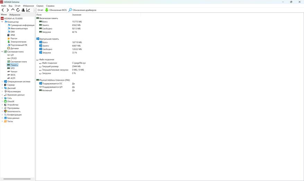The width and height of the screenshot is (304, 181).
Task: Switch to the Избранное sidebar tab
Action: pos(15,15)
